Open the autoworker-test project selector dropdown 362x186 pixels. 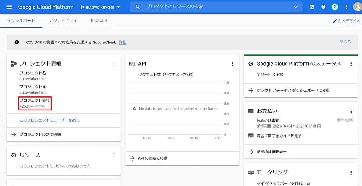pyautogui.click(x=100, y=7)
